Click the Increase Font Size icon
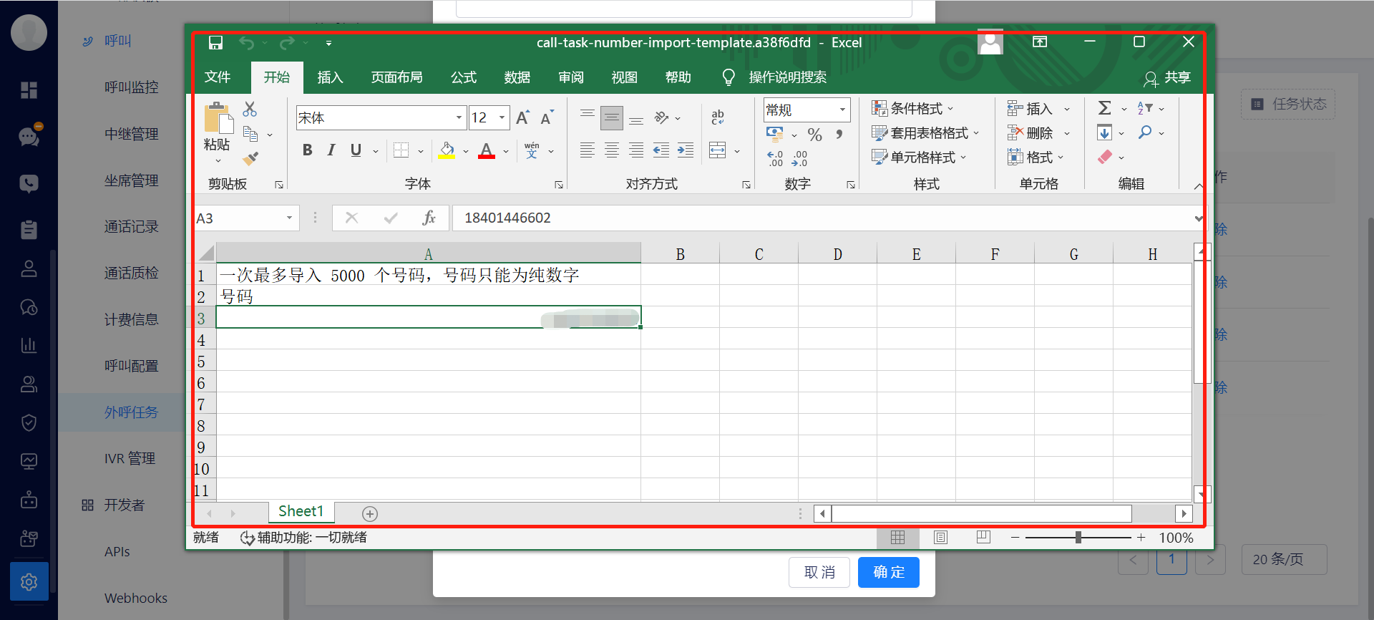The width and height of the screenshot is (1374, 620). pos(523,117)
